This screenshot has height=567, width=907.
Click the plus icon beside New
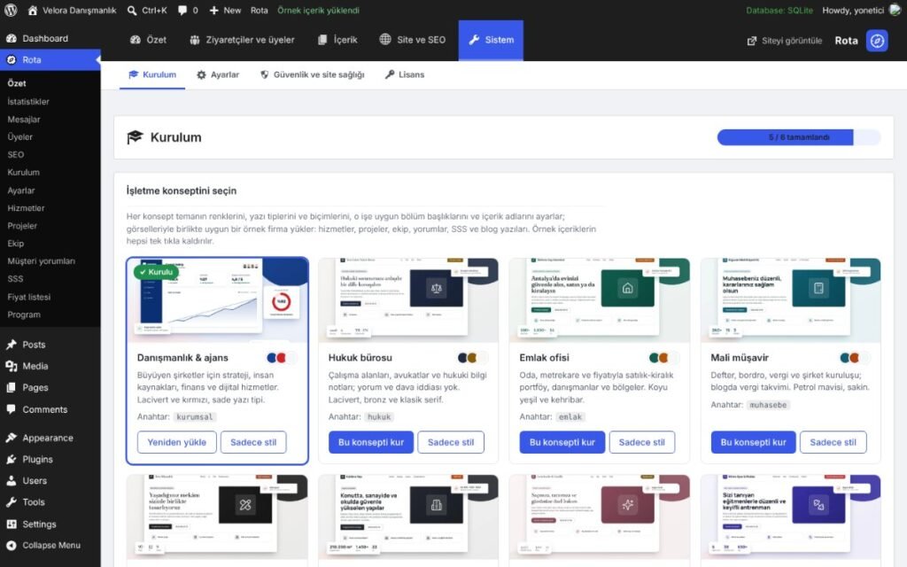click(213, 10)
